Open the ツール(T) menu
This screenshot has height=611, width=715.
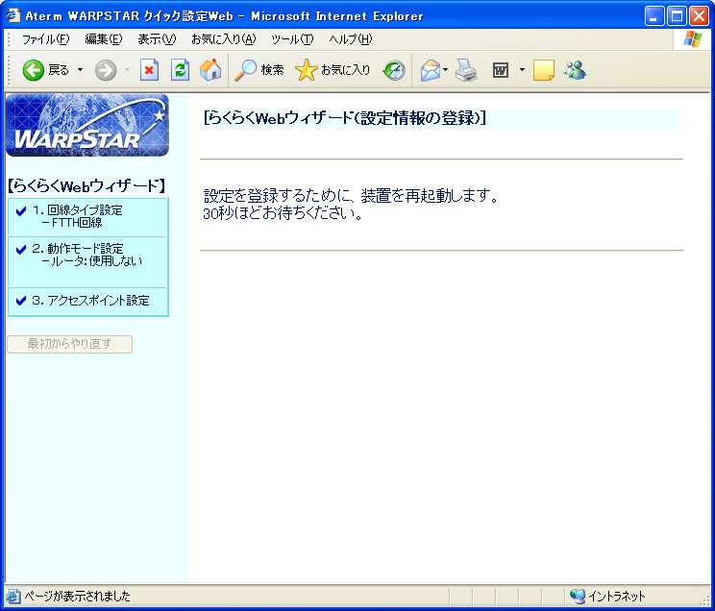pyautogui.click(x=292, y=39)
